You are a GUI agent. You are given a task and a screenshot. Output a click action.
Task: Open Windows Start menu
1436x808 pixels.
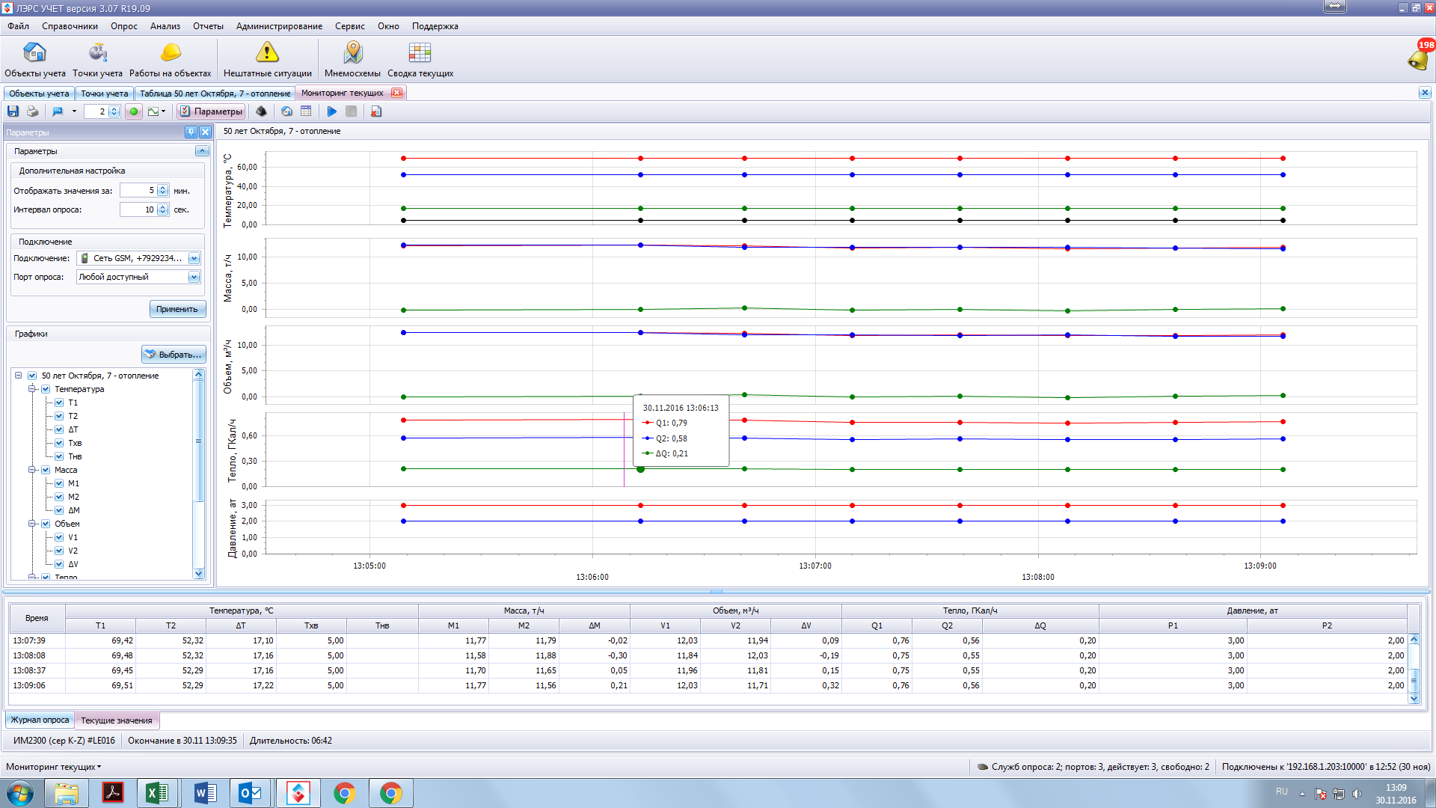click(x=20, y=793)
